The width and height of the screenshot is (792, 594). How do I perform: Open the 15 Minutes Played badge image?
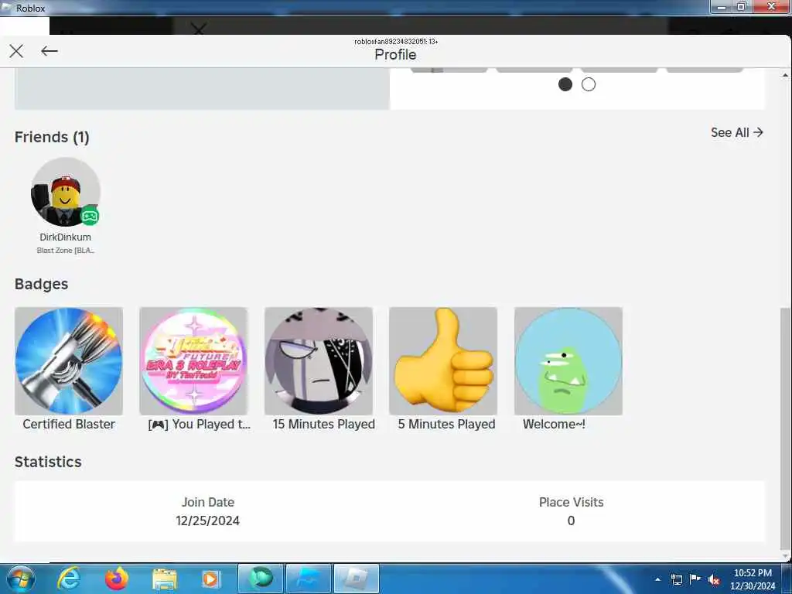[x=319, y=361]
